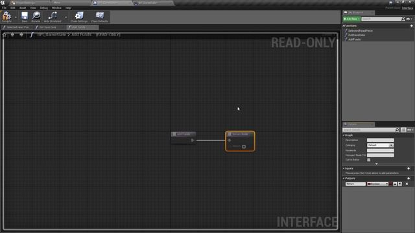
Task: Open My Blueprint view options eye dropdown
Action: tap(409, 19)
